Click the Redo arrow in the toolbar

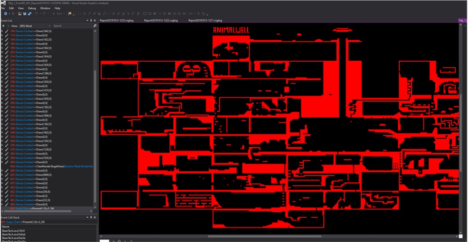pyautogui.click(x=44, y=14)
